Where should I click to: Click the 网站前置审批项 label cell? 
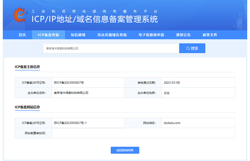(33, 133)
